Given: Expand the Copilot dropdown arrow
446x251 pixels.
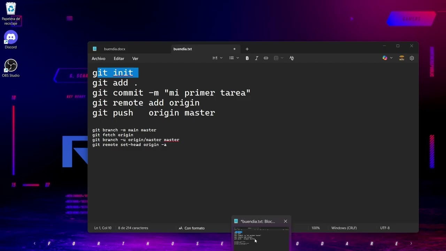Looking at the screenshot, I should coord(391,58).
